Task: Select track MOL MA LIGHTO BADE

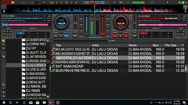Action: tap(118, 49)
